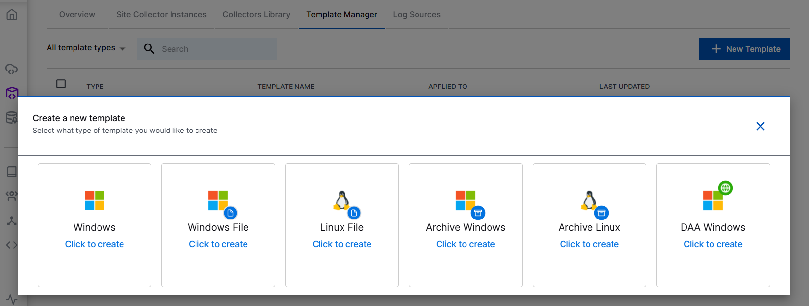This screenshot has width=809, height=306.
Task: Click the search magnifier icon
Action: 149,48
